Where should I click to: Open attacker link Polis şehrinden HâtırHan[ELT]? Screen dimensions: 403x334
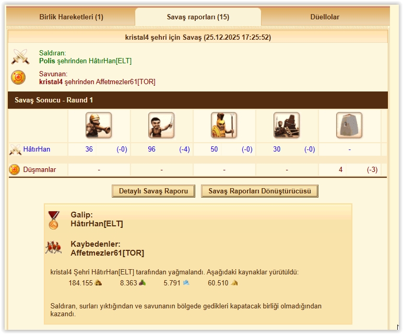(x=85, y=61)
